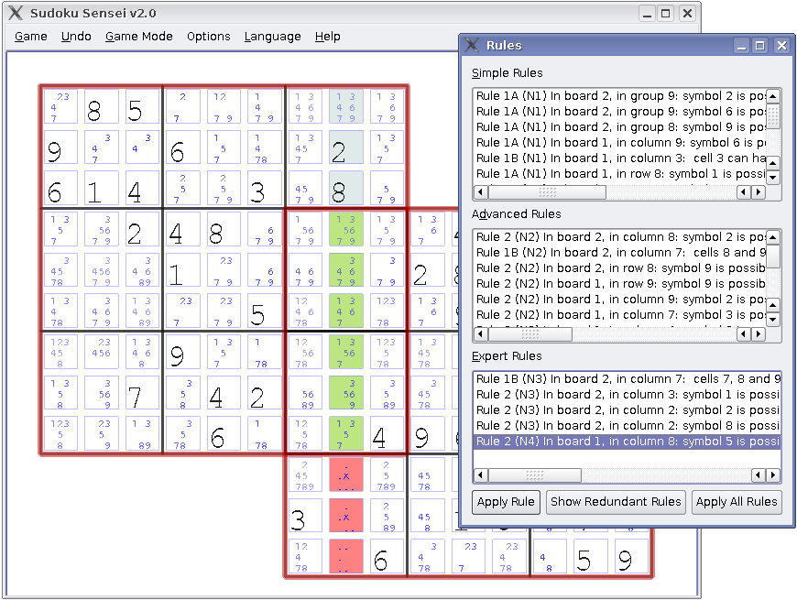Click top up arrow of Advanced Rules scrollbar
797x600 pixels.
pos(772,237)
